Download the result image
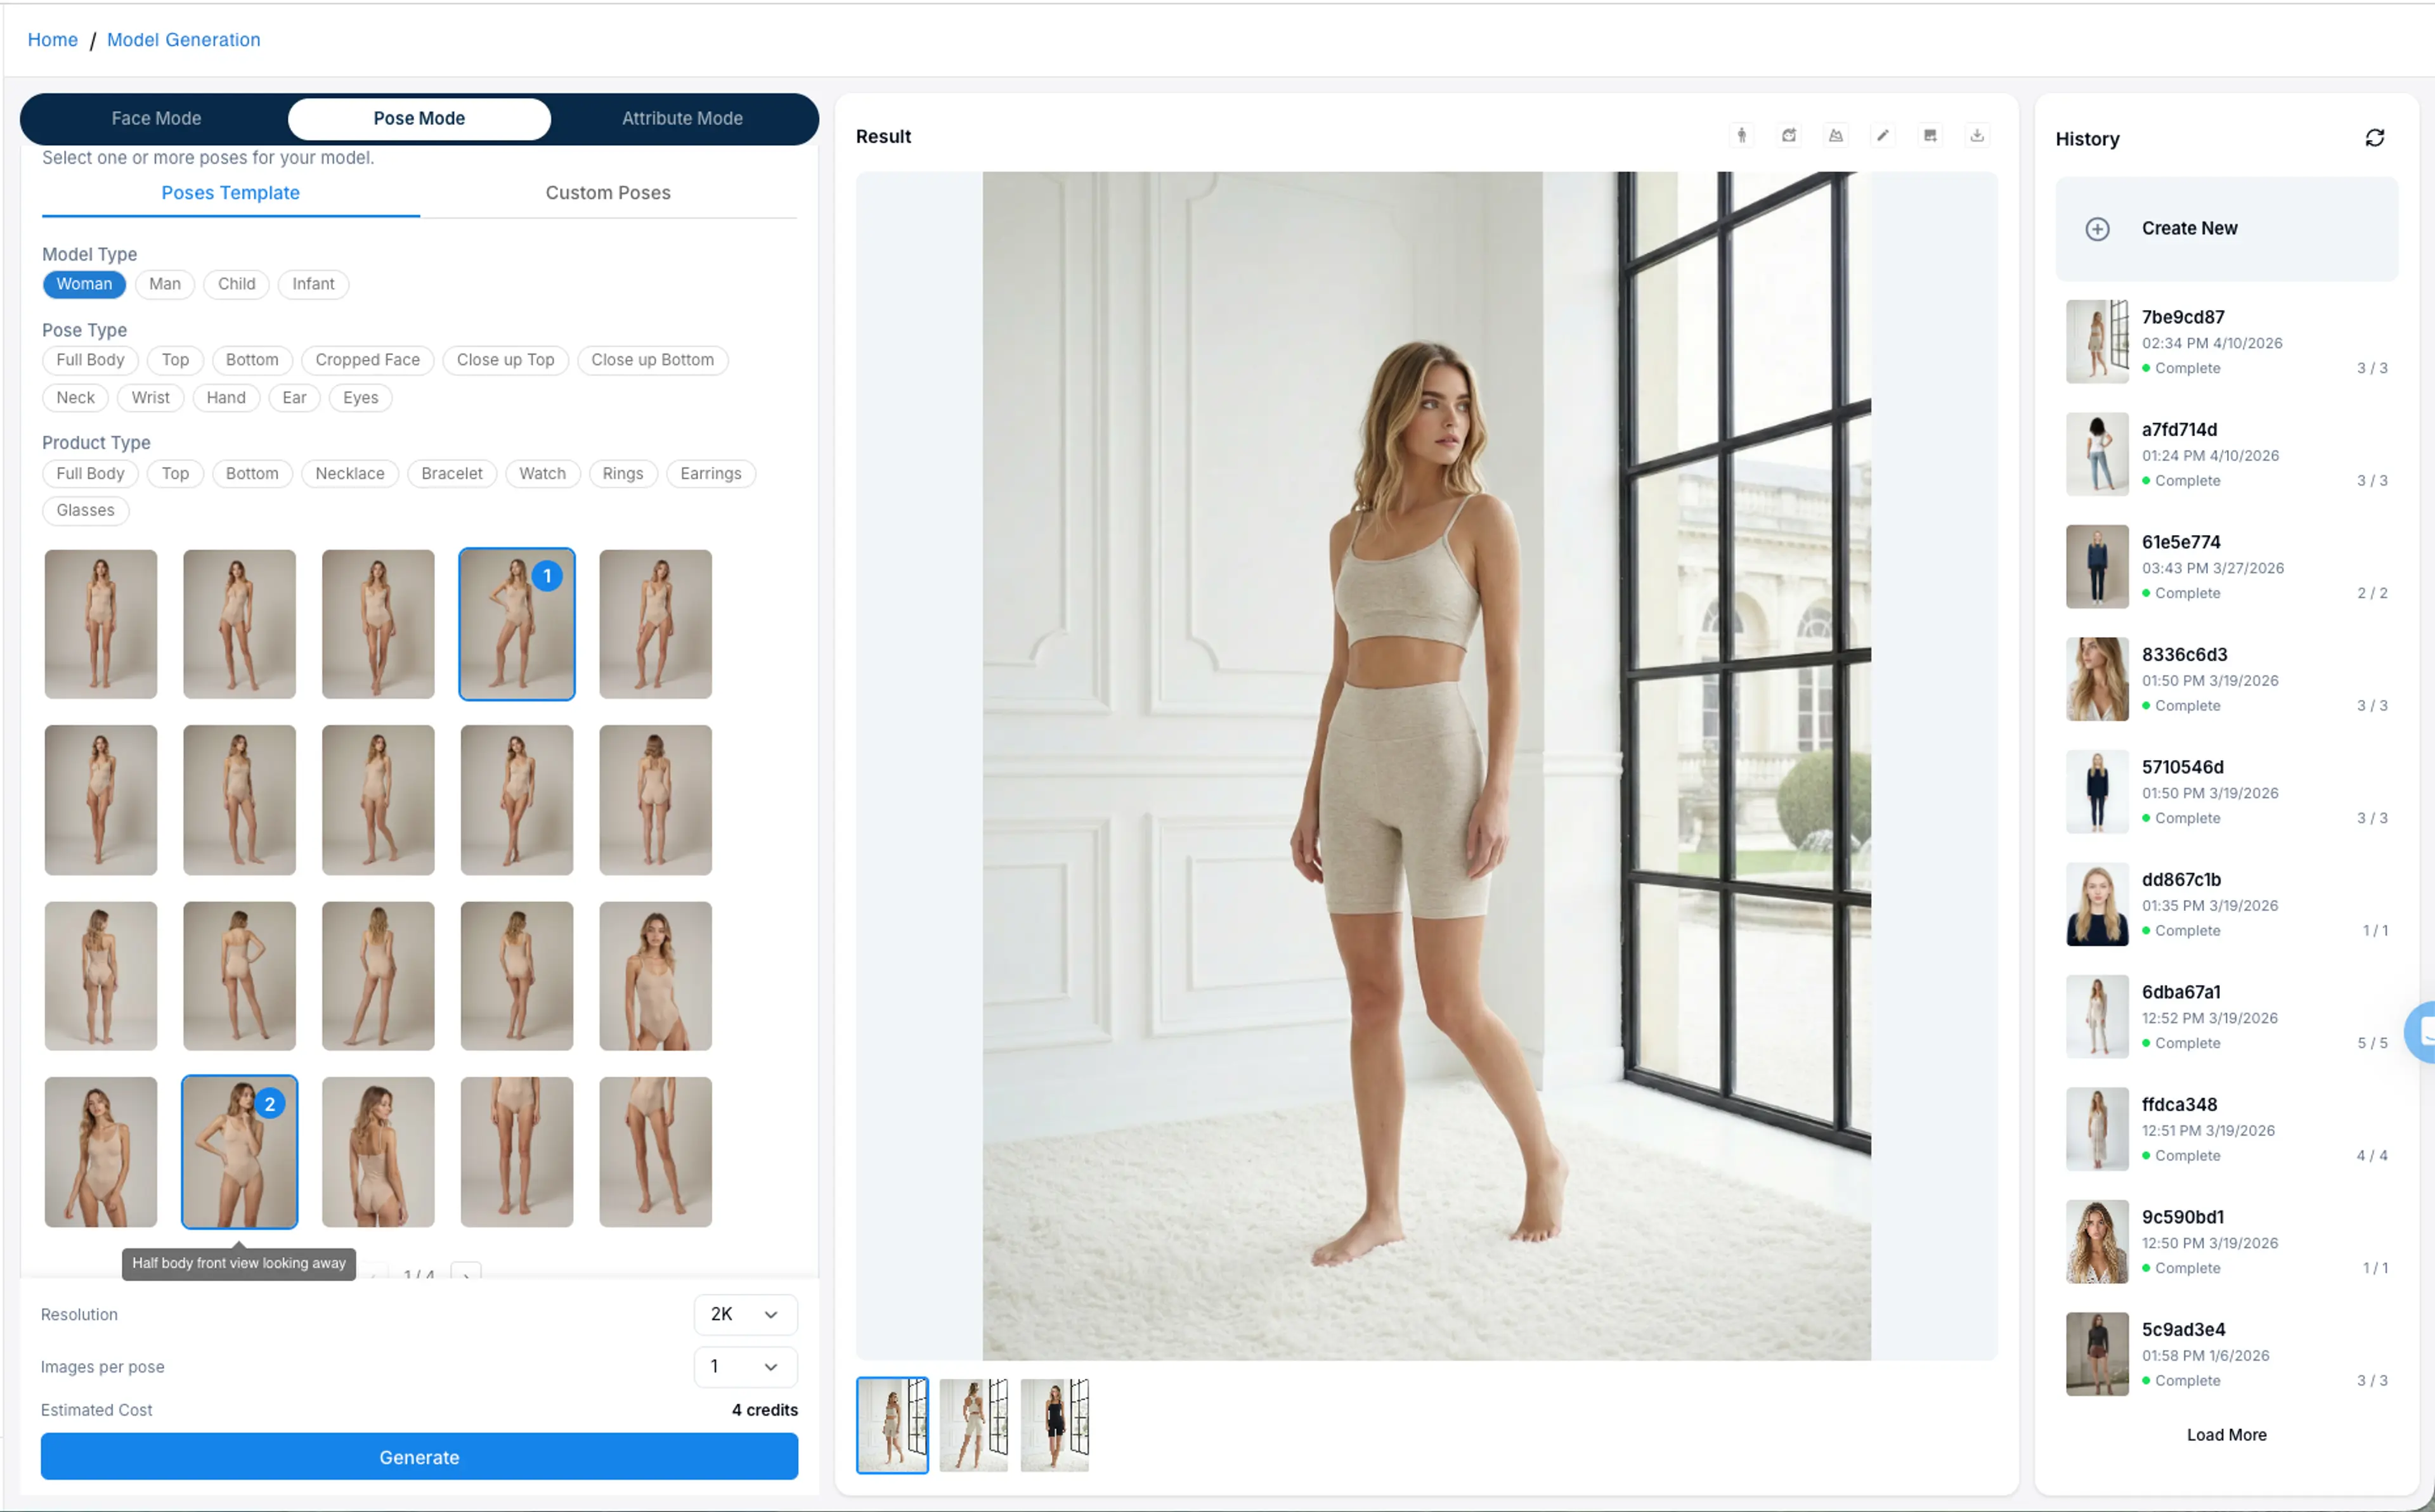The height and width of the screenshot is (1512, 2435). (1977, 136)
